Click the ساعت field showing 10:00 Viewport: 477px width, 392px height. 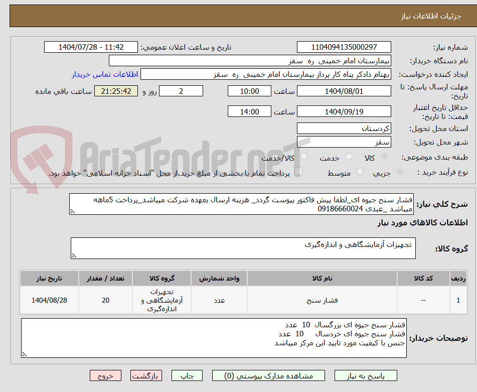click(x=249, y=91)
